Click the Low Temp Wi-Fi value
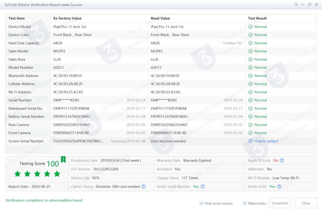The height and width of the screenshot is (213, 322). point(286,178)
